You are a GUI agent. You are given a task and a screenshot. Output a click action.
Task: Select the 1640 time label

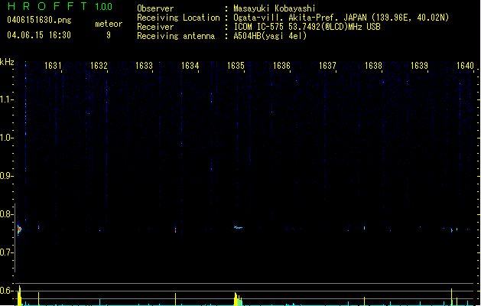point(465,66)
